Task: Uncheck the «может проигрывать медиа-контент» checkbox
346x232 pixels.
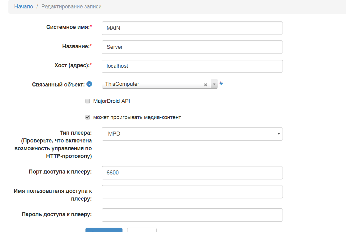Action: 88,117
